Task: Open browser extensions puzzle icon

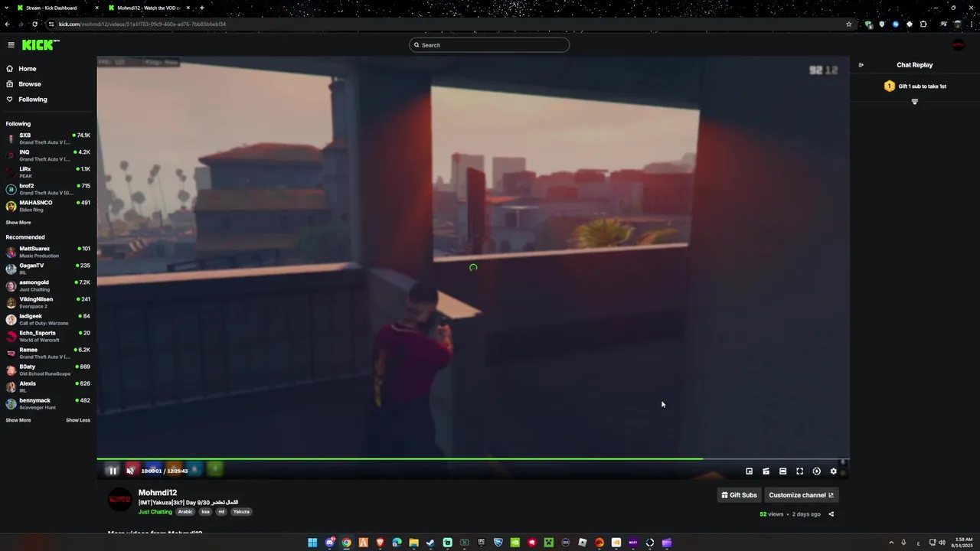Action: (x=923, y=24)
